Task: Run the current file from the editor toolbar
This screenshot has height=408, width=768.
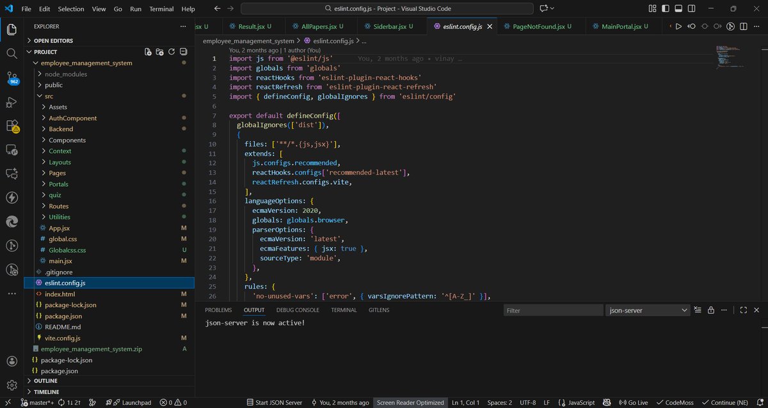Action: click(677, 27)
